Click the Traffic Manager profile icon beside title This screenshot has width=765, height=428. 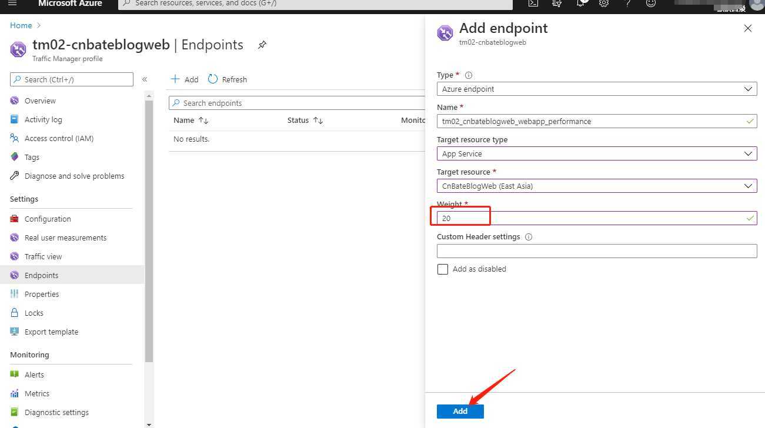click(x=18, y=49)
